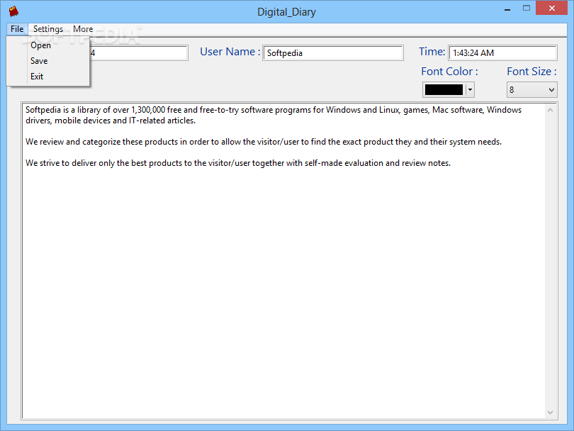Choose Exit from the File menu
This screenshot has width=574, height=431.
48,77
